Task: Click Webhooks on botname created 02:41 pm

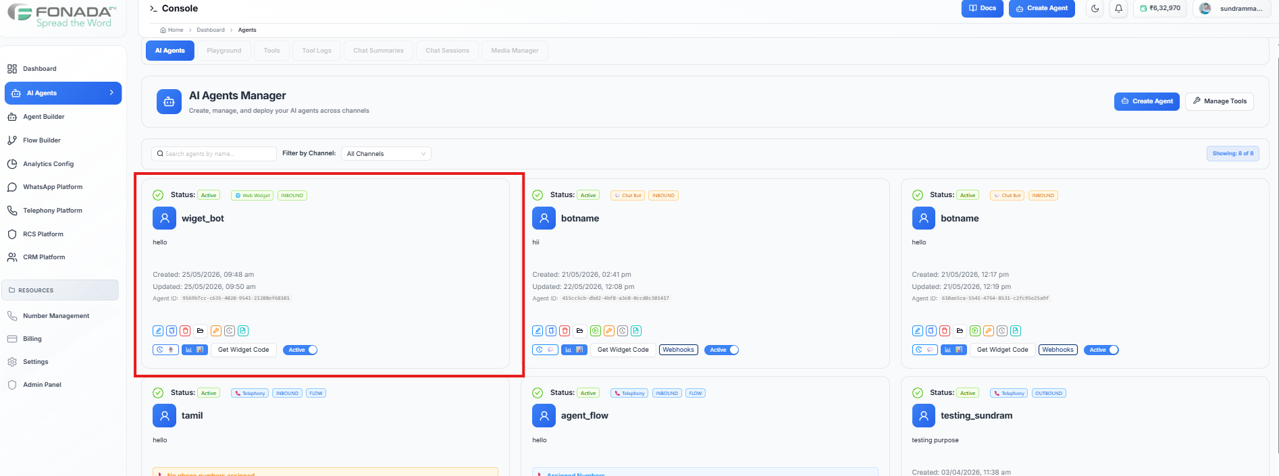Action: pos(678,350)
